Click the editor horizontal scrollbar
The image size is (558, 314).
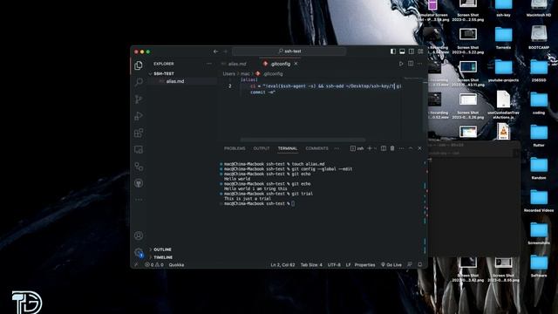tap(303, 140)
